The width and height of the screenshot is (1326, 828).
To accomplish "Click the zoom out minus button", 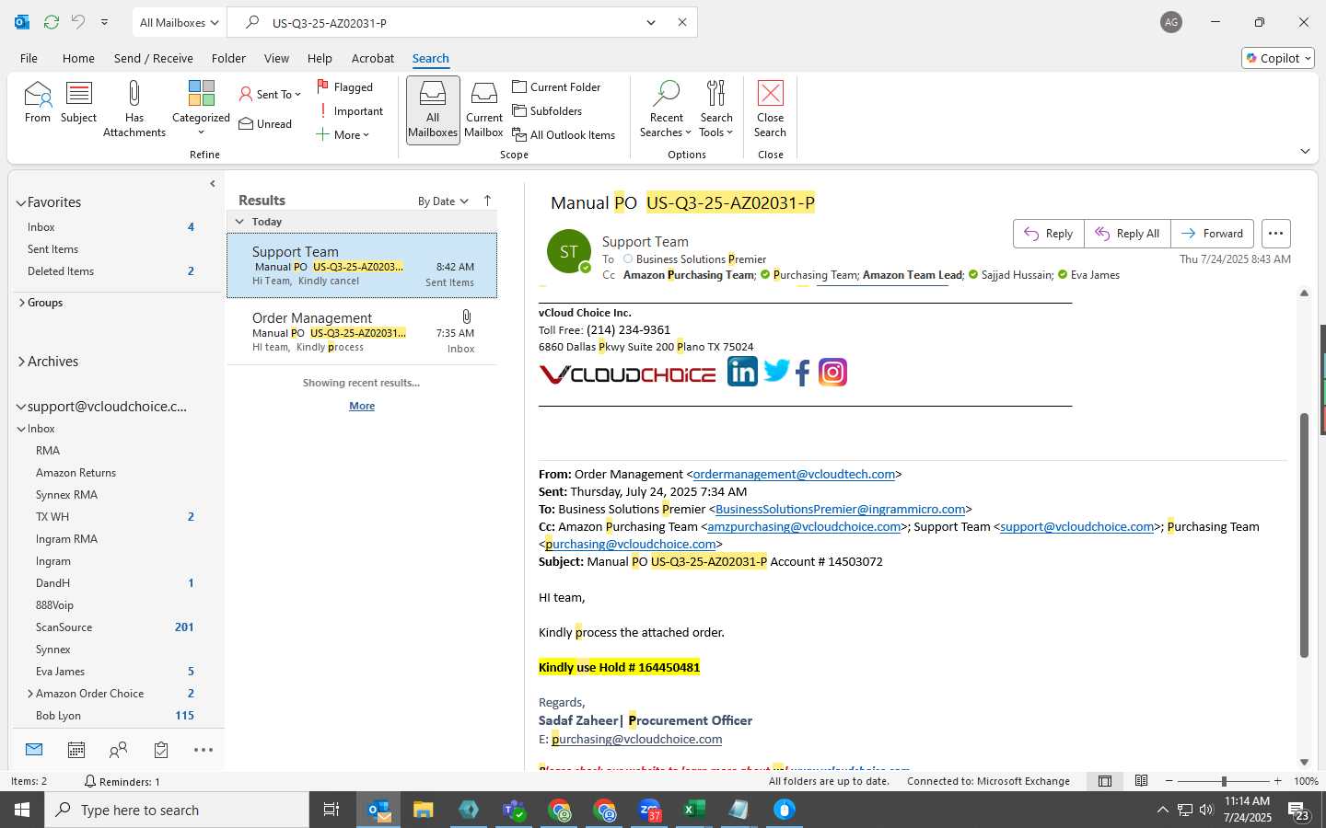I will [1169, 781].
